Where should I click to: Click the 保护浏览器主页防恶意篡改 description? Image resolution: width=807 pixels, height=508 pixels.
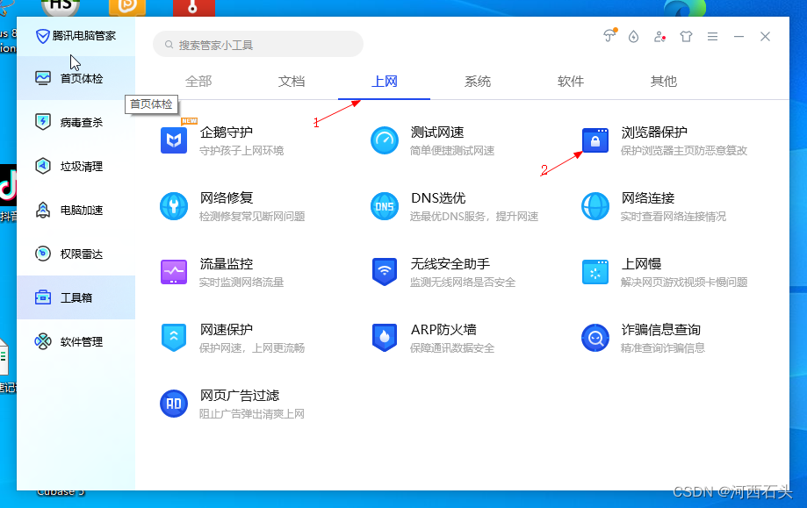[x=683, y=151]
